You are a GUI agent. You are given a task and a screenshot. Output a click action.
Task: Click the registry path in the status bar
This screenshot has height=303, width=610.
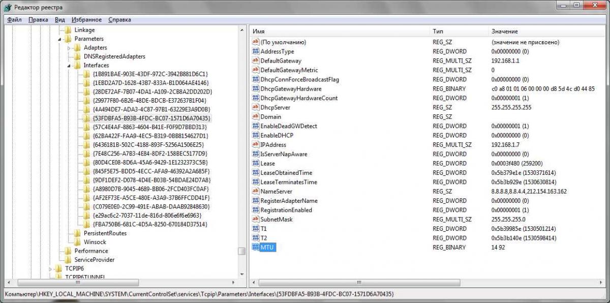[199, 294]
